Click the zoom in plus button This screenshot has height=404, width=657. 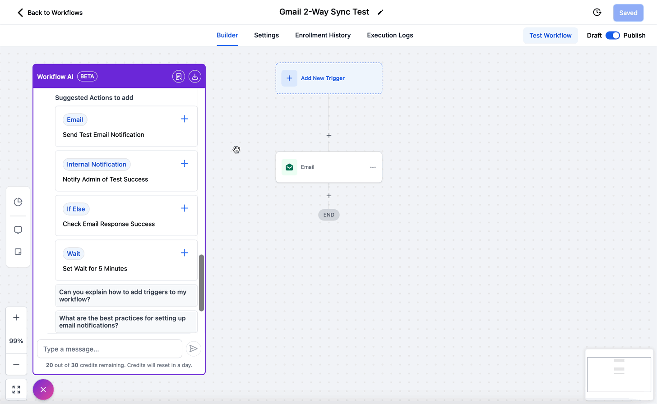coord(16,317)
